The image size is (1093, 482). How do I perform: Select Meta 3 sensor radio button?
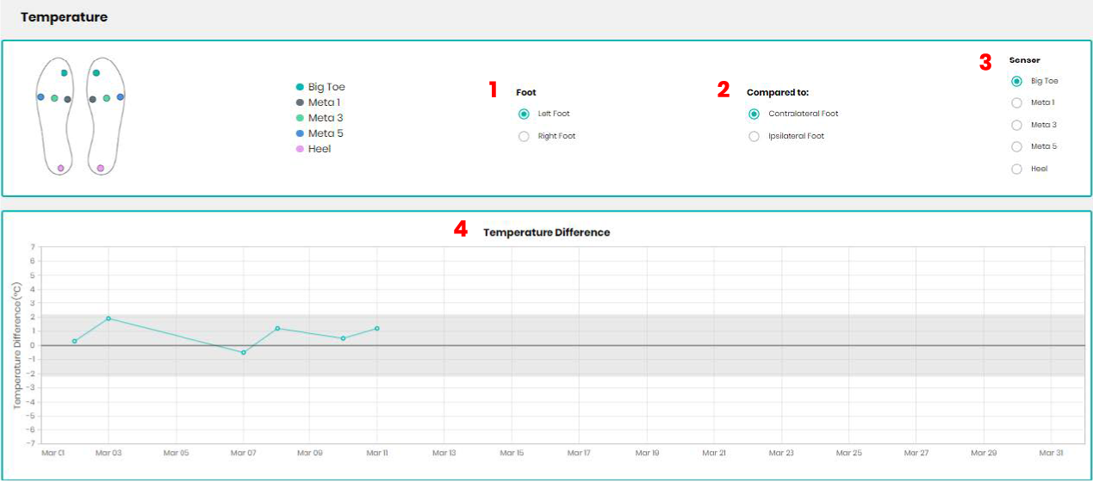point(1017,125)
